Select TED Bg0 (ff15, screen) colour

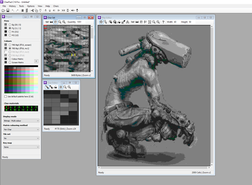click(x=10, y=45)
